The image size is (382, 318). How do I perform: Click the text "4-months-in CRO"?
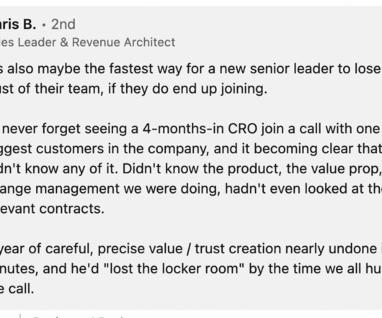[200, 128]
